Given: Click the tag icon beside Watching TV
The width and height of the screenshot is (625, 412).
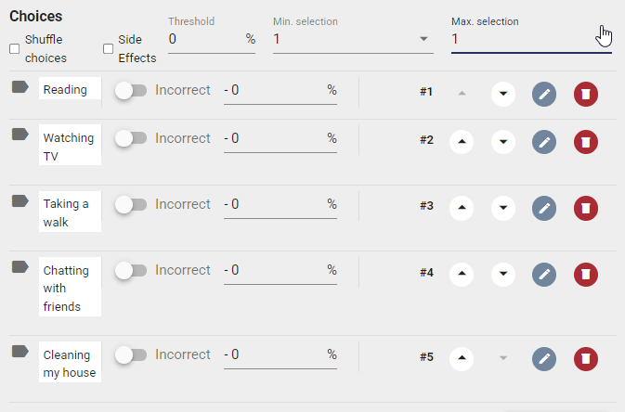Looking at the screenshot, I should (20, 135).
